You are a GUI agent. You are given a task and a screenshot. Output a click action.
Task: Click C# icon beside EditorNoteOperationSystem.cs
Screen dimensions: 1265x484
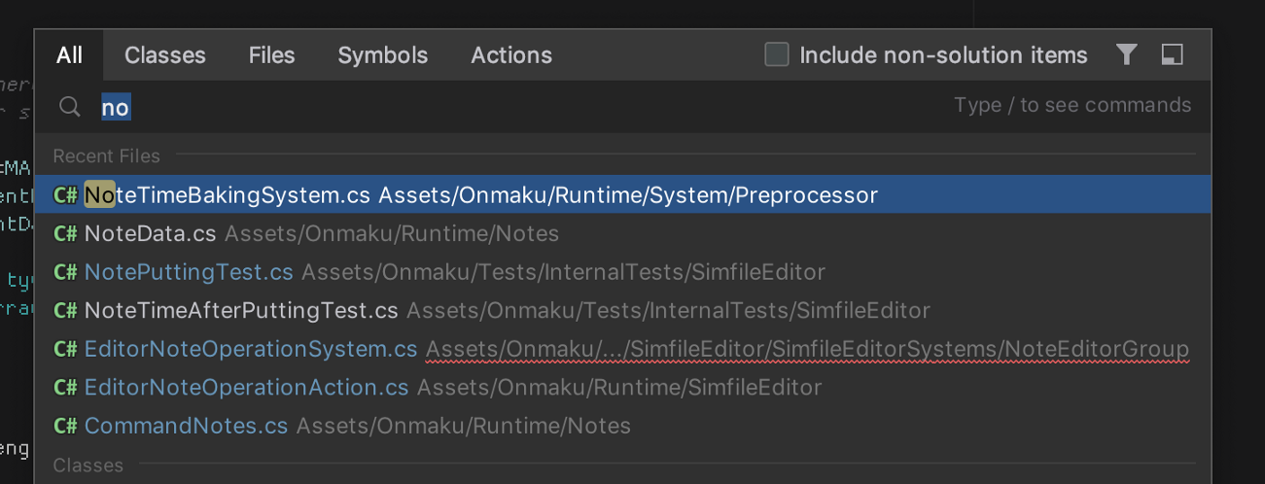pyautogui.click(x=65, y=349)
